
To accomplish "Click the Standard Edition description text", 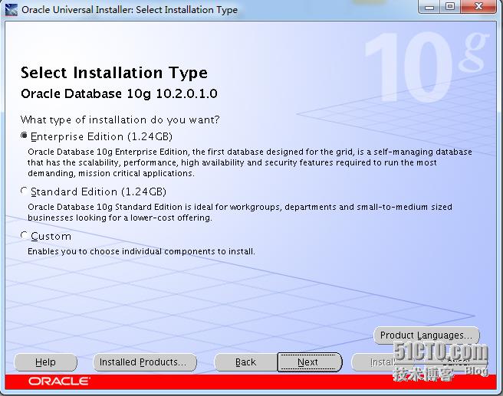I will click(240, 212).
